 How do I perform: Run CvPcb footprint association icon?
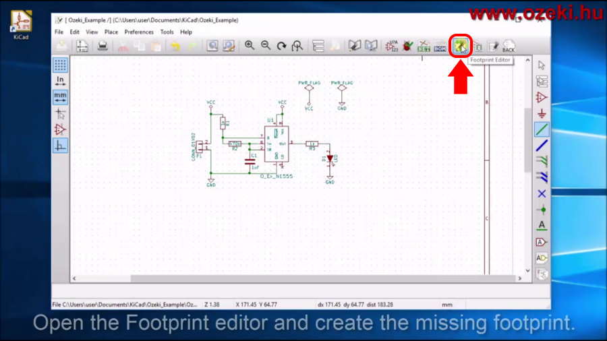pos(478,46)
